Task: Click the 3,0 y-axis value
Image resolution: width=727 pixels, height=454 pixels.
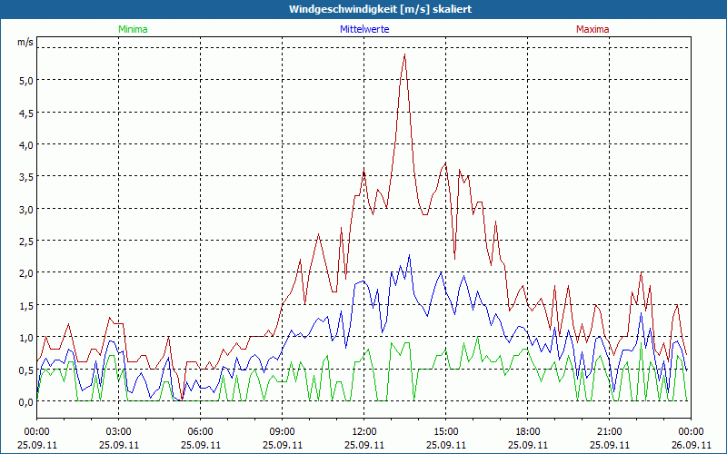Action: coord(25,210)
